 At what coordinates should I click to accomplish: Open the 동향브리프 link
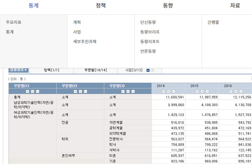pos(150,32)
